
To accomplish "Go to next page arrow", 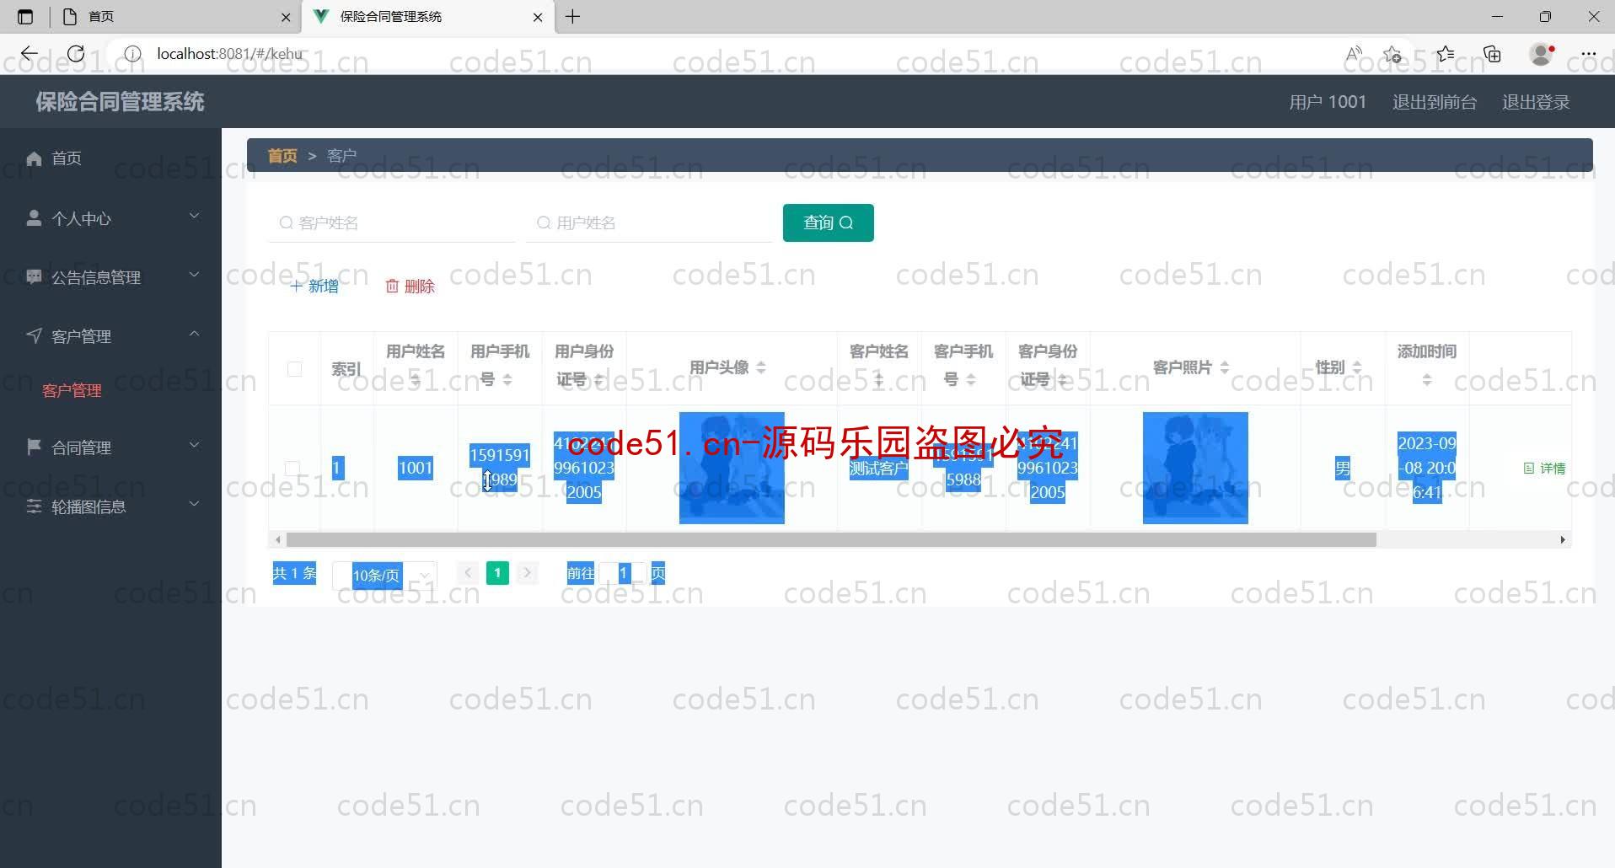I will [527, 573].
